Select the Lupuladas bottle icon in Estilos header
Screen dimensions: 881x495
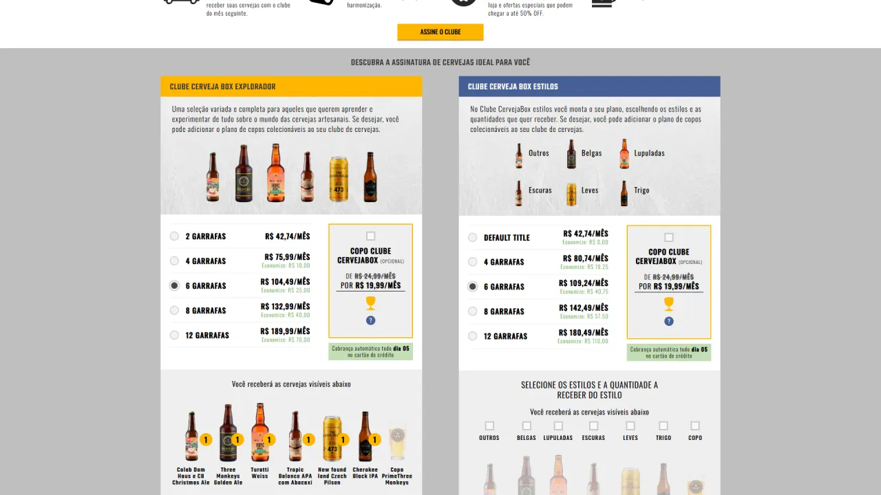click(x=624, y=154)
